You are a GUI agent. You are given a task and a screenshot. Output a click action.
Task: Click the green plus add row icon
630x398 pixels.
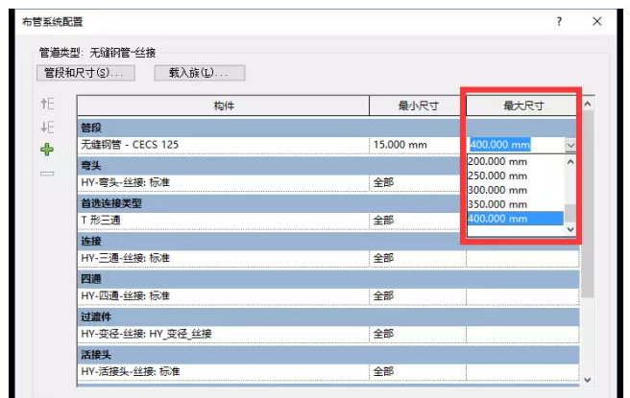[47, 150]
